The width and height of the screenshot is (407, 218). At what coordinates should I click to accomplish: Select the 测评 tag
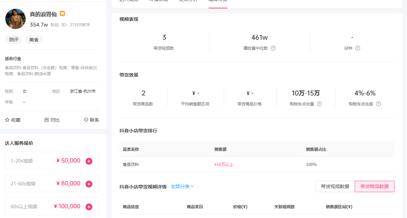coord(14,39)
